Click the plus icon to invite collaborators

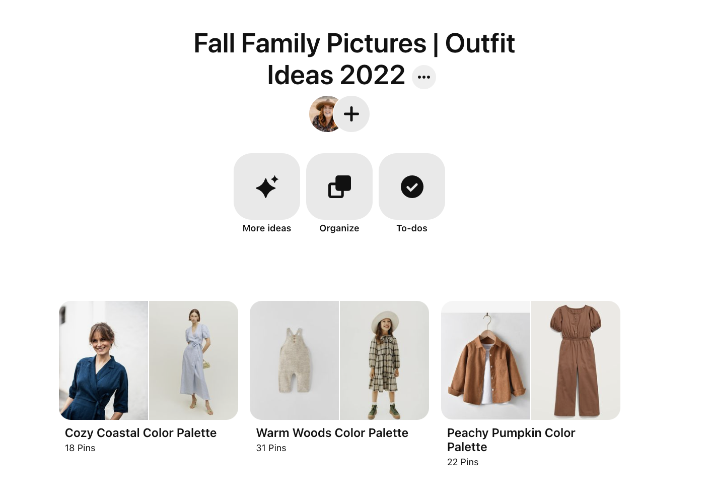coord(351,114)
